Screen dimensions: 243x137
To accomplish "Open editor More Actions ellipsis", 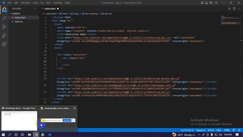I will pos(239,9).
